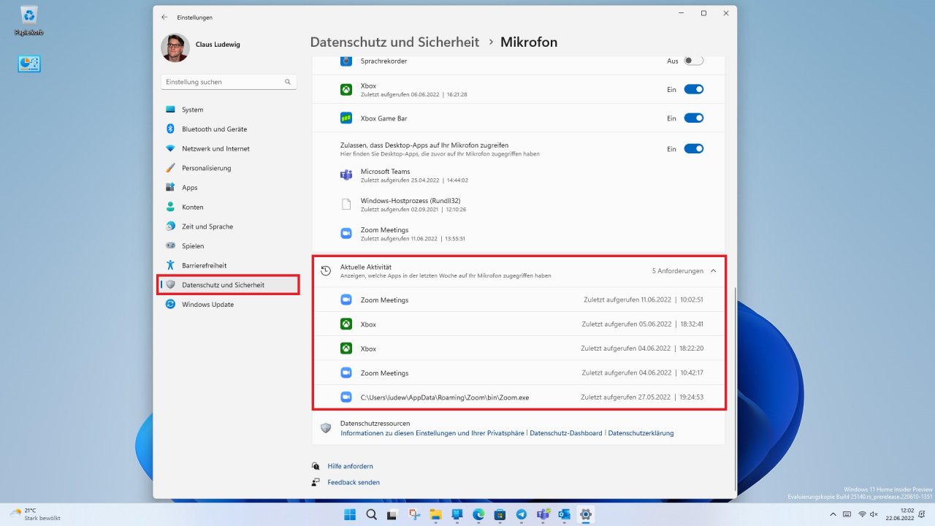Viewport: 935px width, 526px height.
Task: Disable Xbox Game Bar microphone toggle
Action: tap(694, 118)
